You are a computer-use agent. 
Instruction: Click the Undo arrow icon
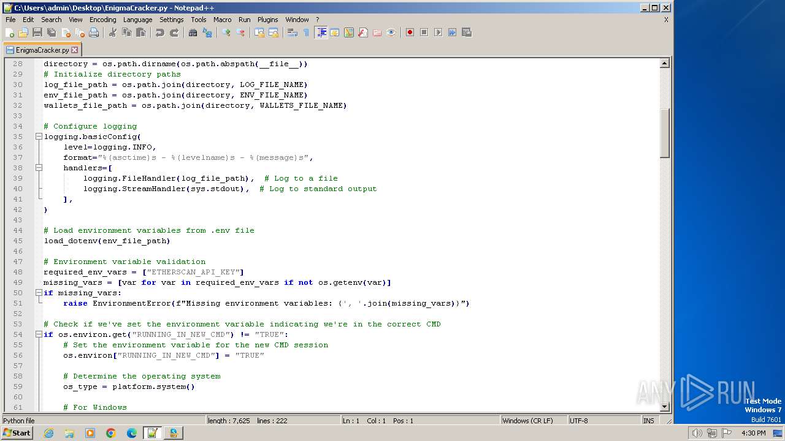point(159,32)
